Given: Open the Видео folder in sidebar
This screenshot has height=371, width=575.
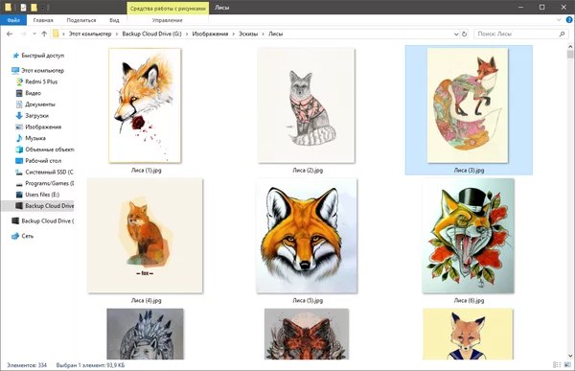Looking at the screenshot, I should pyautogui.click(x=33, y=93).
